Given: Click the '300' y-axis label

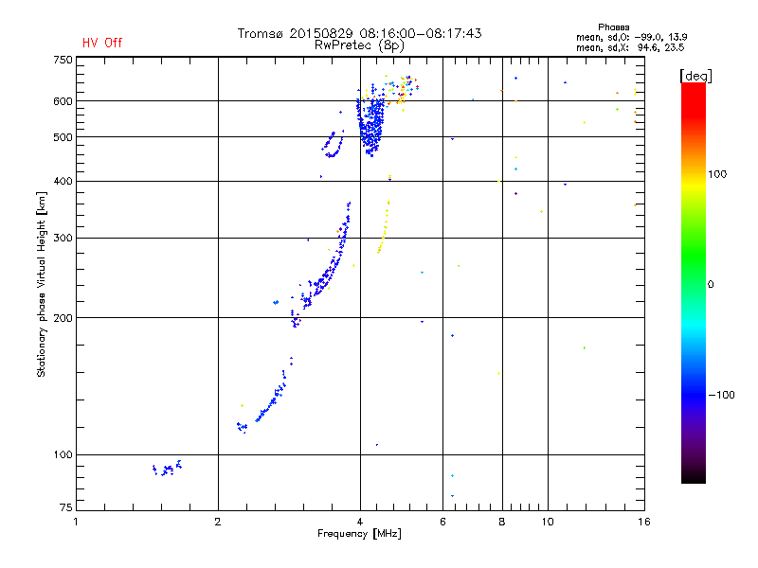Looking at the screenshot, I should pos(63,239).
